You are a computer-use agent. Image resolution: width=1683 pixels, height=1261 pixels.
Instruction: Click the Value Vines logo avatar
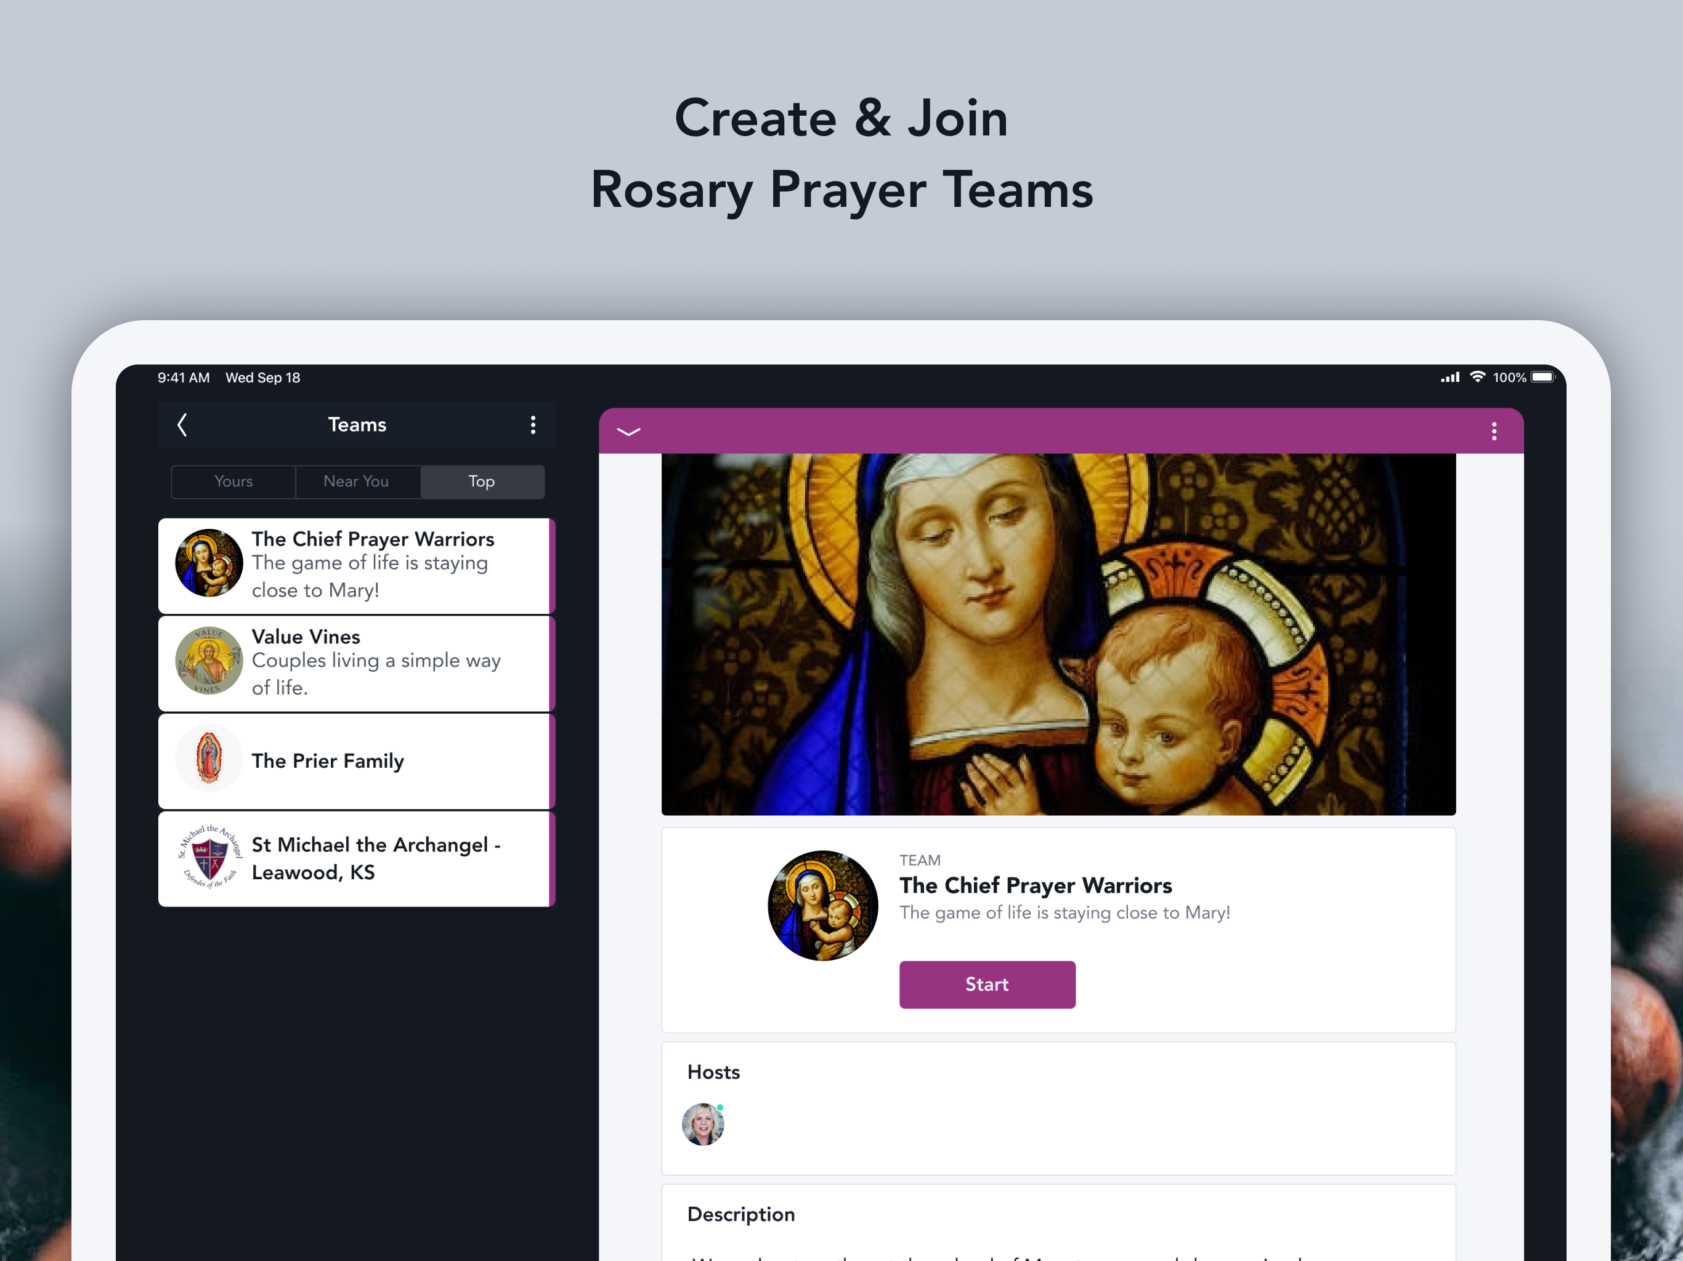[208, 660]
